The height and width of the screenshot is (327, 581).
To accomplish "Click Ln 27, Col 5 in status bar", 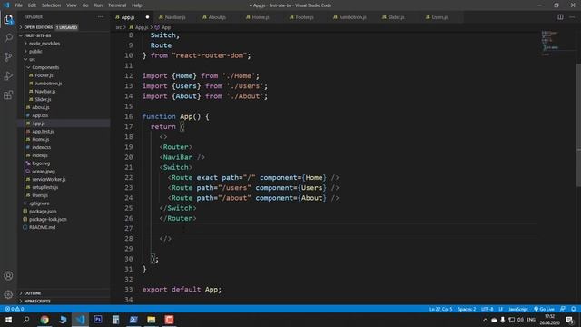I will [x=440, y=309].
